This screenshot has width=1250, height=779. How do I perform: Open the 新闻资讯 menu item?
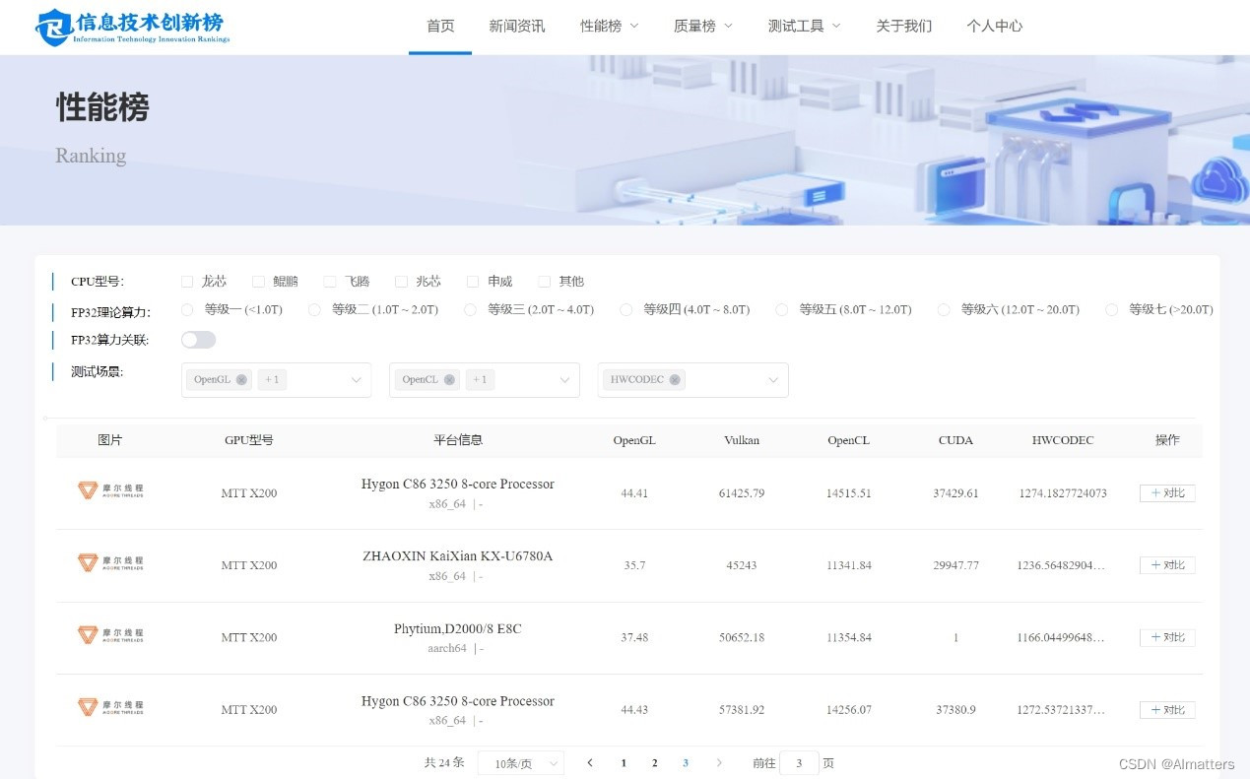click(x=517, y=27)
